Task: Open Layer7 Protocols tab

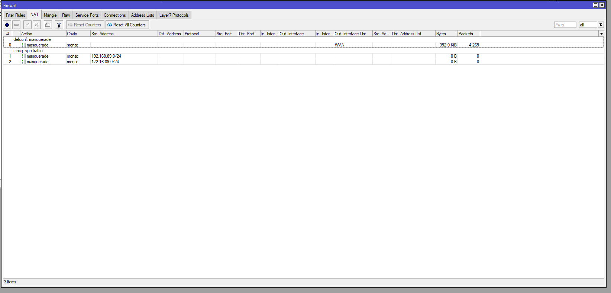Action: point(174,15)
